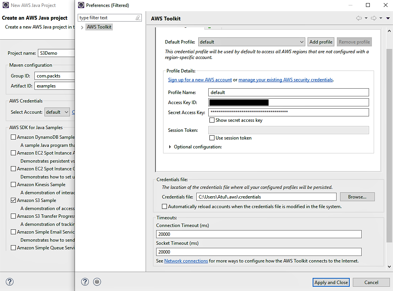This screenshot has height=291, width=393.
Task: Open forward navigation history dropdown arrow
Action: tap(381, 18)
